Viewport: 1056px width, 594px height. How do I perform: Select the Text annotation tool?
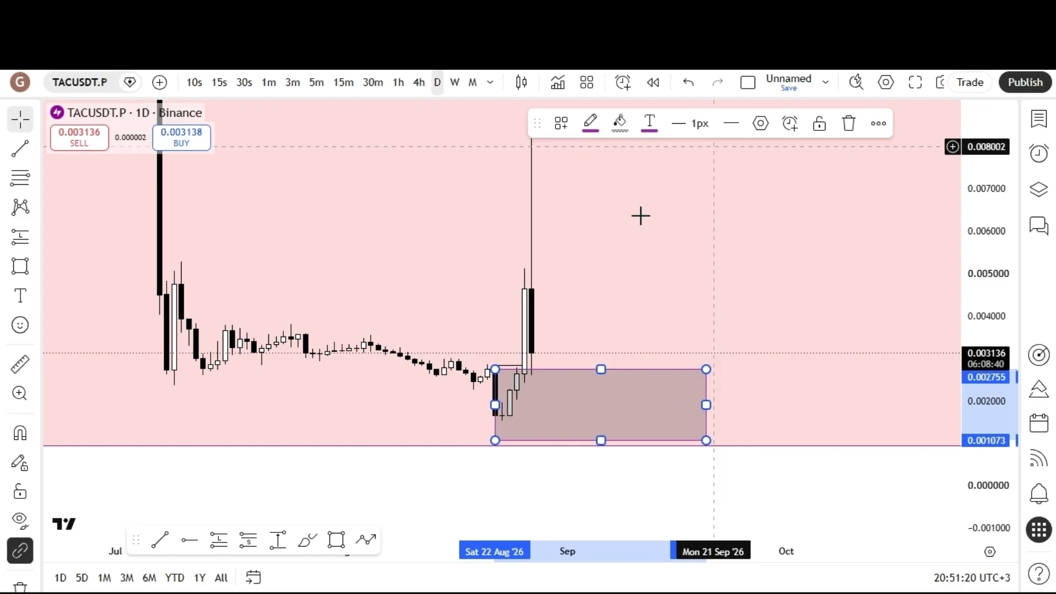click(x=20, y=296)
